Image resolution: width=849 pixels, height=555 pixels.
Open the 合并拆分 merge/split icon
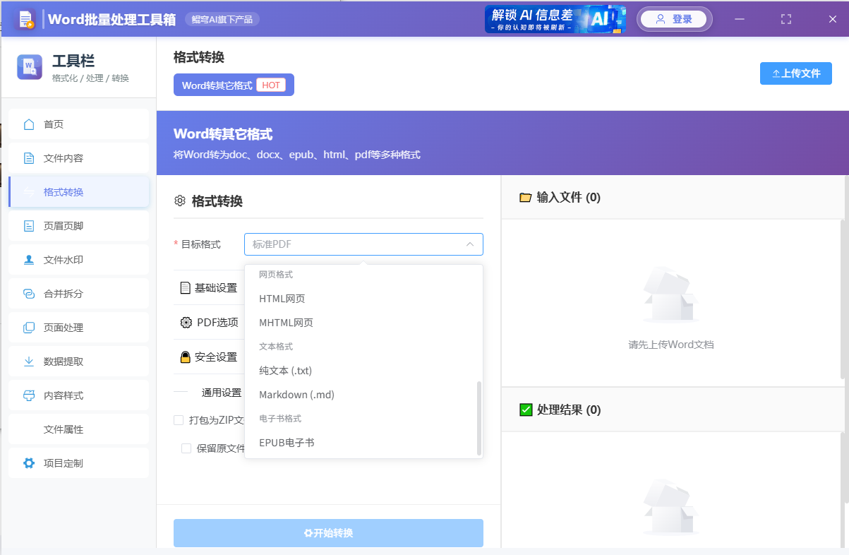point(29,293)
